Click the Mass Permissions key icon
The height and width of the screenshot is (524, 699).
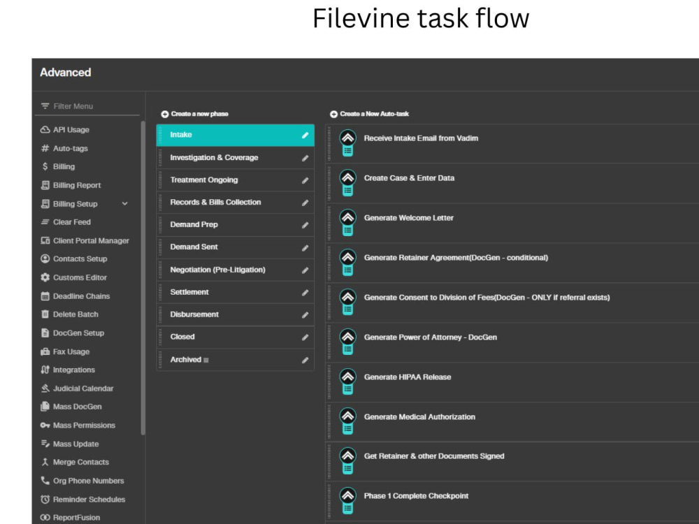pos(45,425)
